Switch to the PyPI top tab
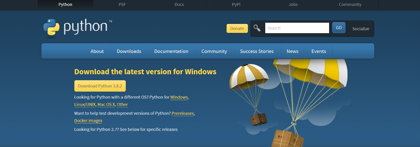Screen dimensions: 420x147 tap(236, 4)
